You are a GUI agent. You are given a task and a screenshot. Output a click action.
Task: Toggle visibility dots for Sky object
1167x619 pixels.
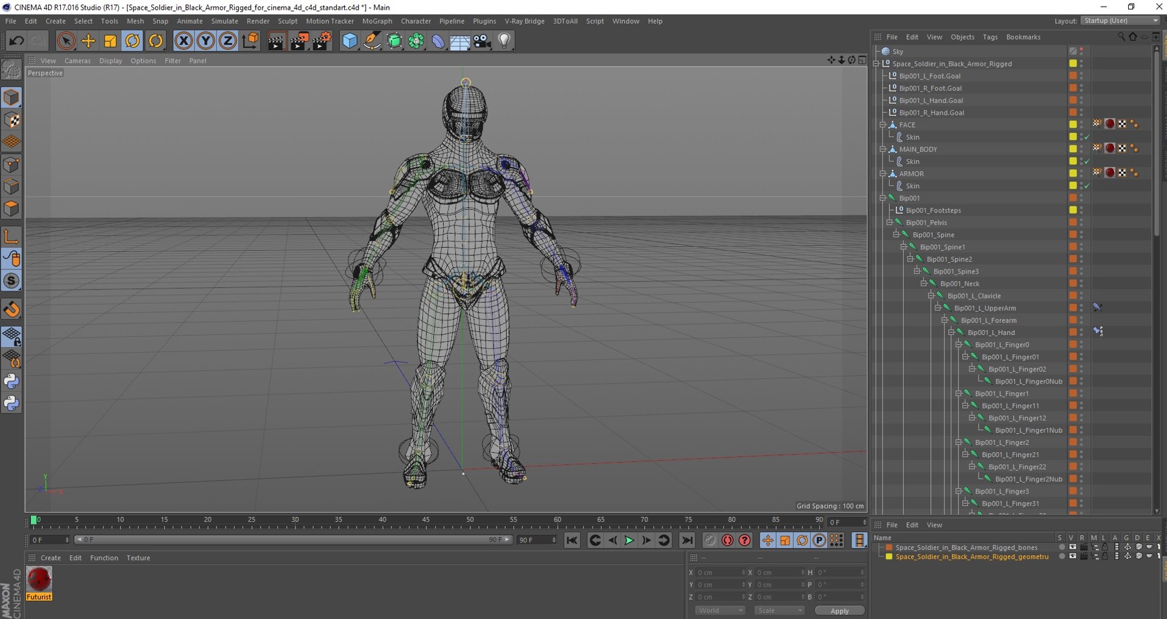(1081, 52)
